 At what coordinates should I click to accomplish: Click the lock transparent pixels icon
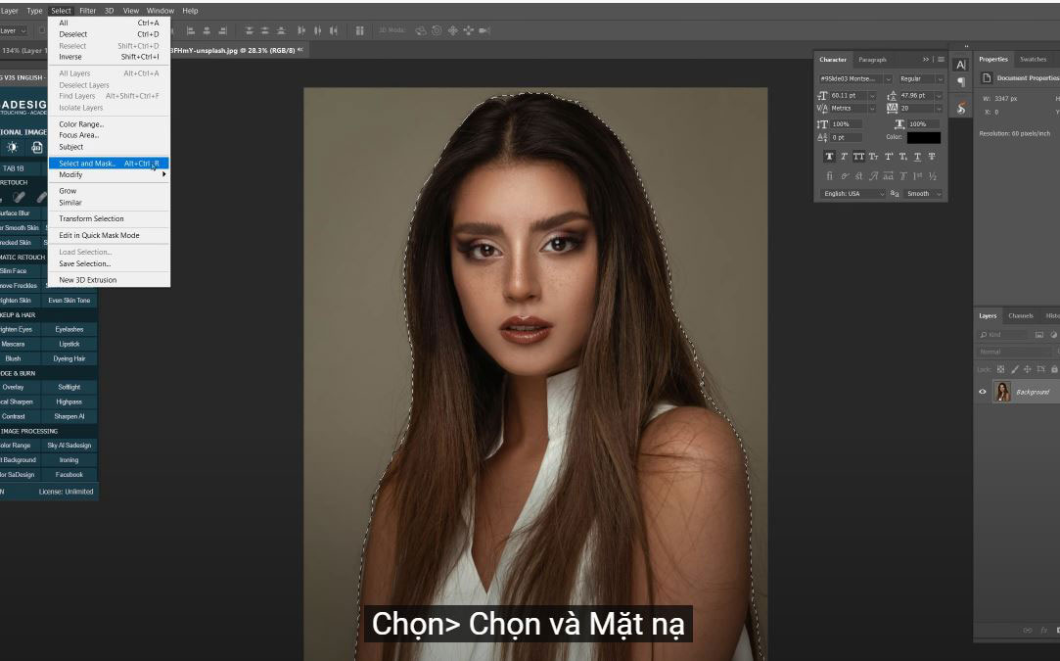click(1000, 369)
